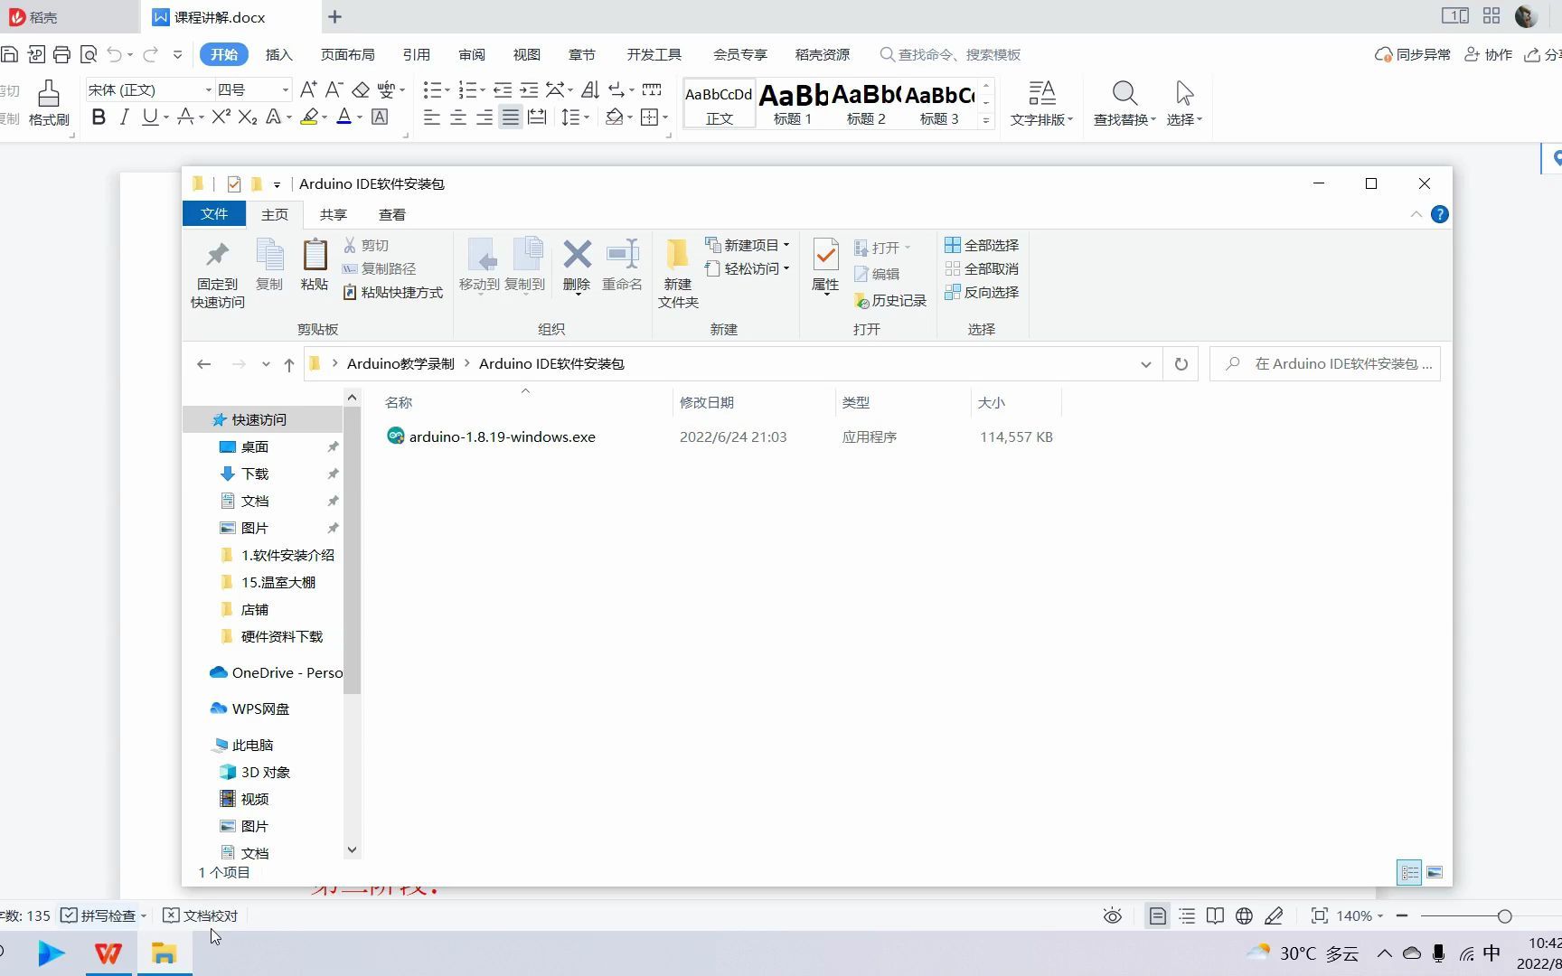
Task: Open File Explorer from taskbar
Action: pyautogui.click(x=164, y=953)
